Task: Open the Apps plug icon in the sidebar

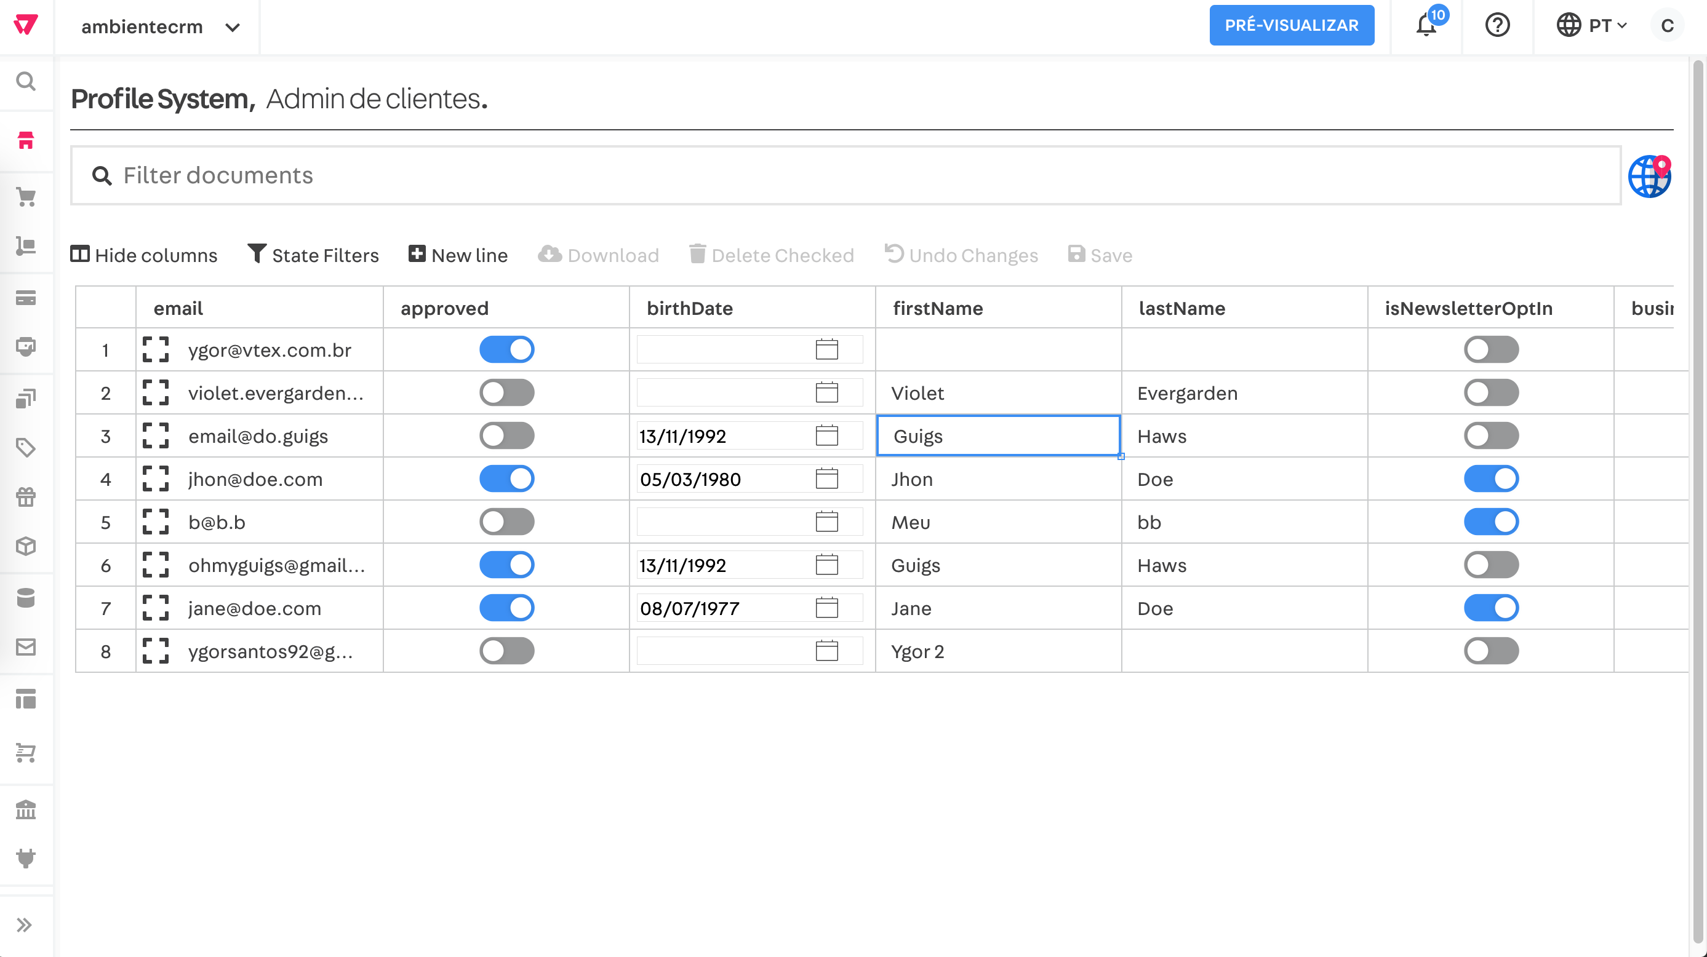Action: [26, 859]
